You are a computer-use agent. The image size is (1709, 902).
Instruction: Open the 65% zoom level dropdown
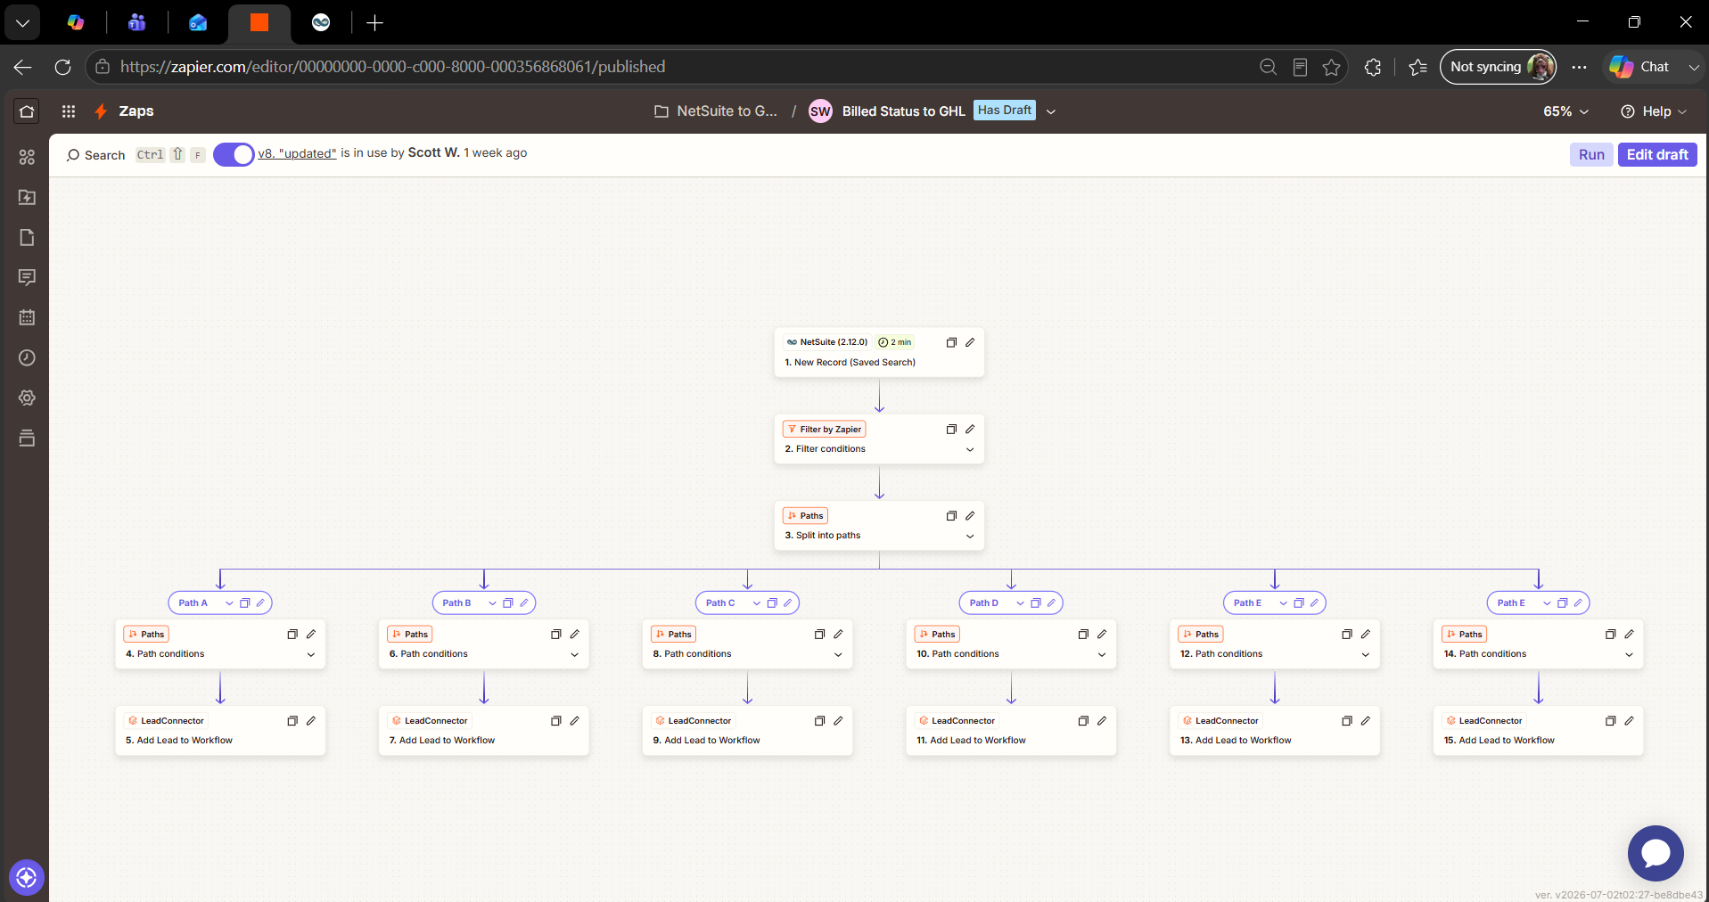coord(1565,111)
